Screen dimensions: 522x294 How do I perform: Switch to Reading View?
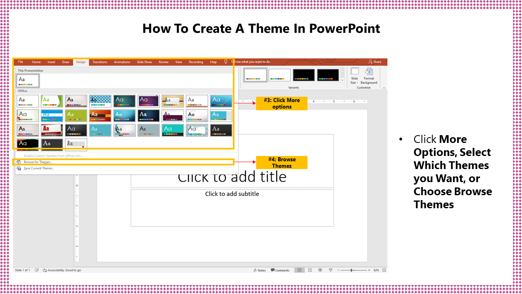(320, 270)
